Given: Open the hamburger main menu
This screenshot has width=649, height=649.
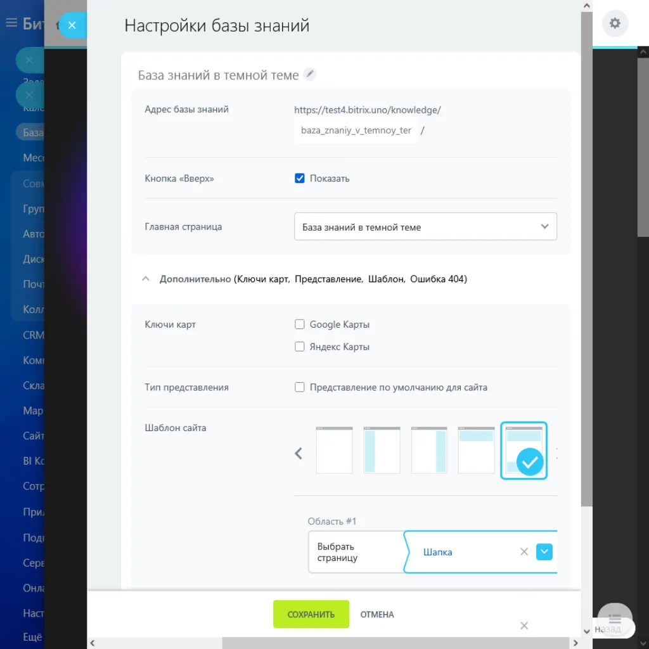Looking at the screenshot, I should pos(11,23).
